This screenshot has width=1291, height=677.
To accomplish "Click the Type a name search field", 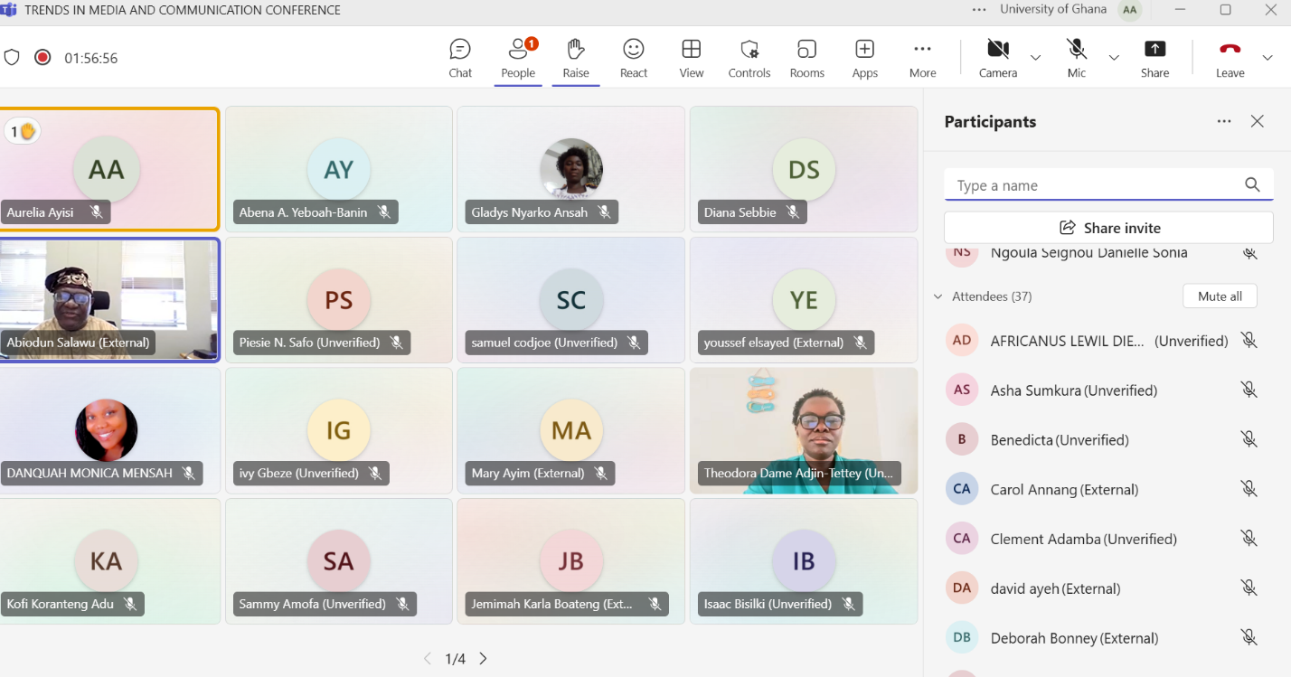I will click(x=1094, y=185).
